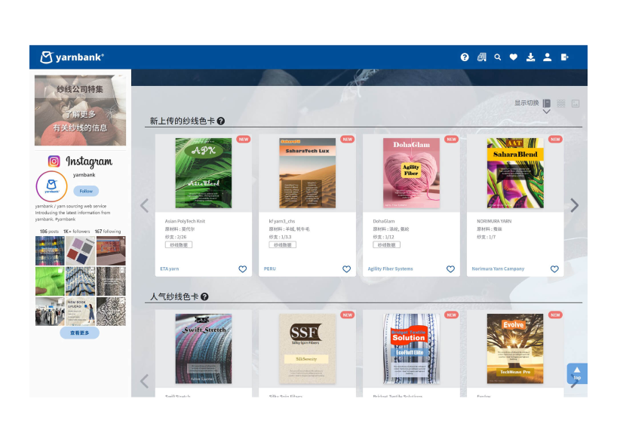Open the help question mark icon in header
The height and width of the screenshot is (442, 617).
(465, 57)
